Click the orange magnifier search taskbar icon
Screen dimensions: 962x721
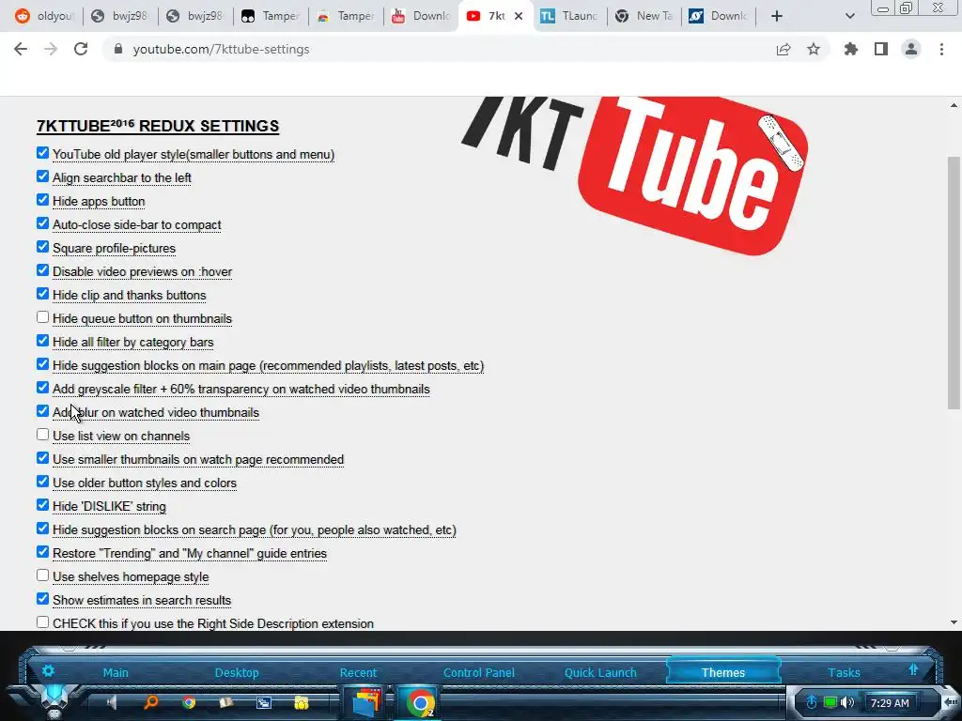(x=150, y=702)
